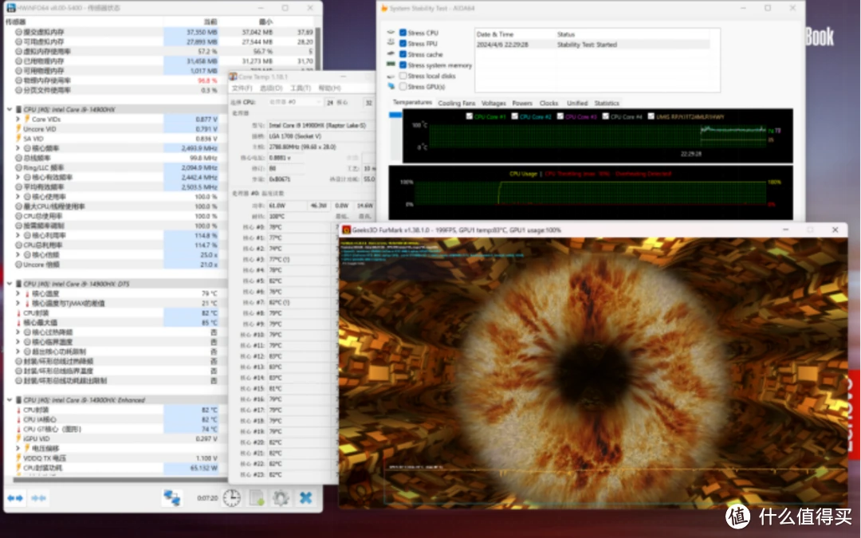Click thermometer icon of CPU IA核心 row
Image resolution: width=861 pixels, height=538 pixels.
point(18,419)
